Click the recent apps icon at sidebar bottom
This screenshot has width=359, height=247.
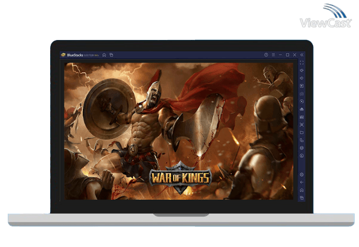[x=302, y=197]
